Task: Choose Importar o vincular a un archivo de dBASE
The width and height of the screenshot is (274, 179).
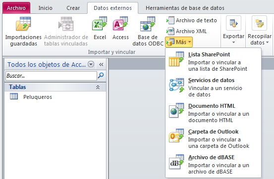Action: pos(219,168)
